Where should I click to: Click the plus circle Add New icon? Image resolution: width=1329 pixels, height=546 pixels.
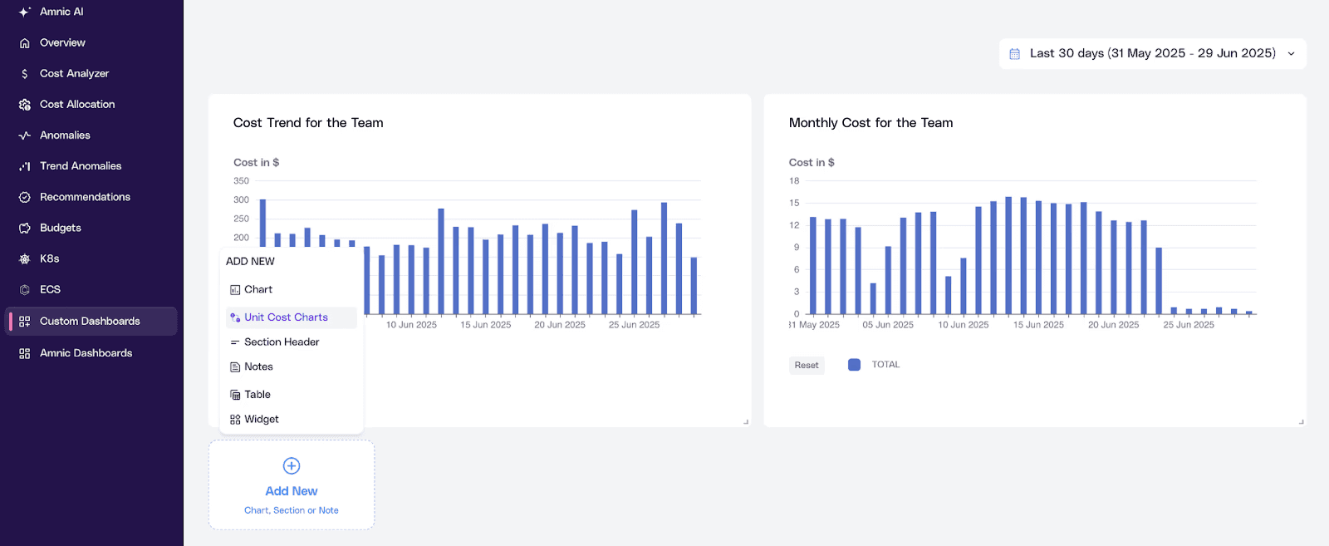(x=292, y=465)
